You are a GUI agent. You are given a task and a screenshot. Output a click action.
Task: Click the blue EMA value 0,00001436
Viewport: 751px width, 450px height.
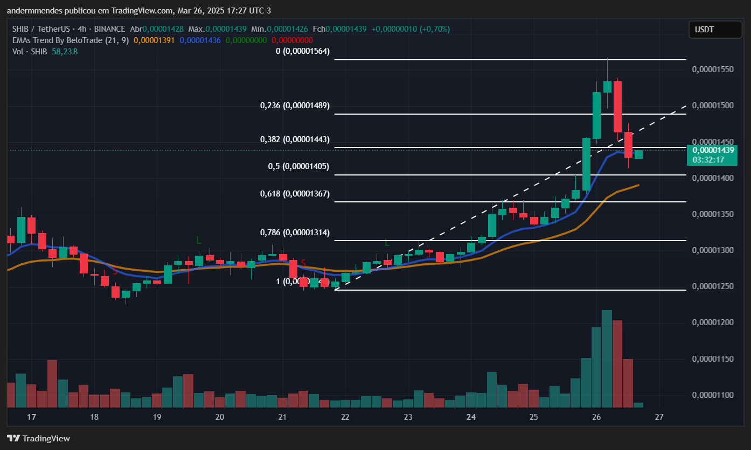[200, 40]
